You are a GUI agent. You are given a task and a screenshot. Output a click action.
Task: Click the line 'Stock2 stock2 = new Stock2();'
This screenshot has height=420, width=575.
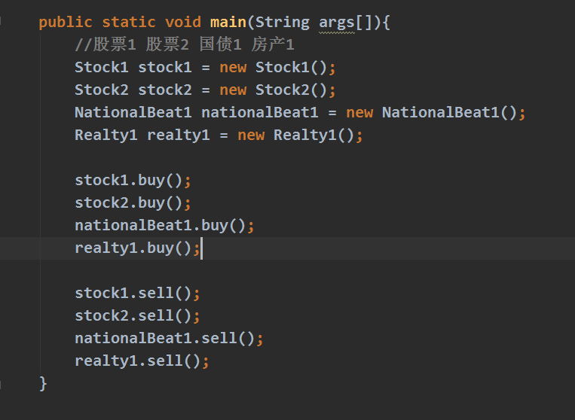(x=205, y=90)
